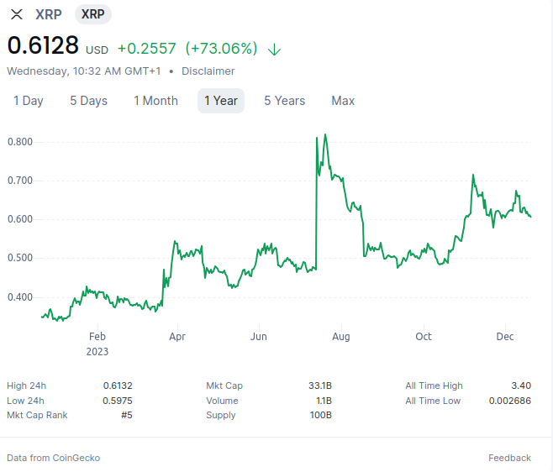Click the Oct x-axis label
553x472 pixels.
424,337
